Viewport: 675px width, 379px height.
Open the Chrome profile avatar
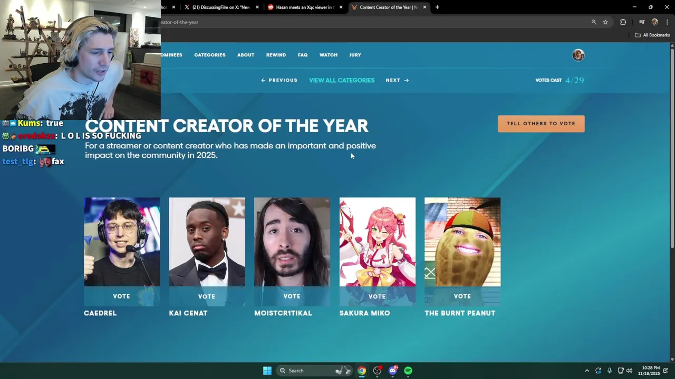point(655,22)
